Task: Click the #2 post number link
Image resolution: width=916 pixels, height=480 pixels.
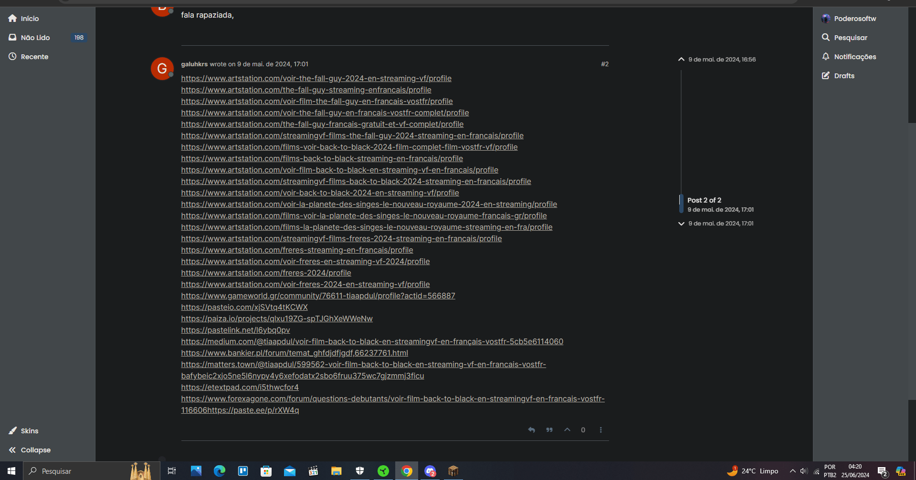Action: click(x=605, y=64)
